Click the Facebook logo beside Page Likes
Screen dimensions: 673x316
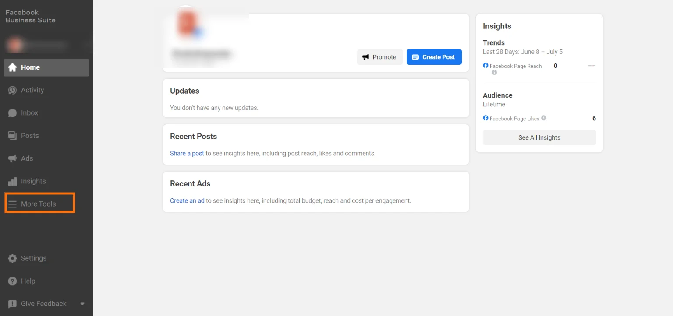click(485, 118)
